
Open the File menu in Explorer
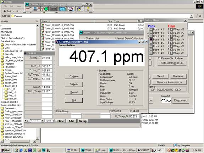5,6
